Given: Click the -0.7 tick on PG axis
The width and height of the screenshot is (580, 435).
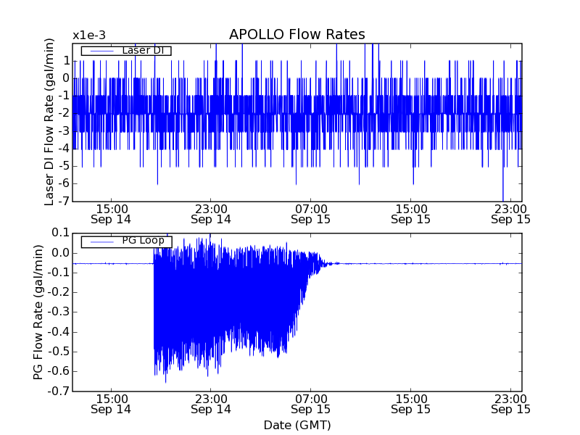Looking at the screenshot, I should click(x=59, y=391).
